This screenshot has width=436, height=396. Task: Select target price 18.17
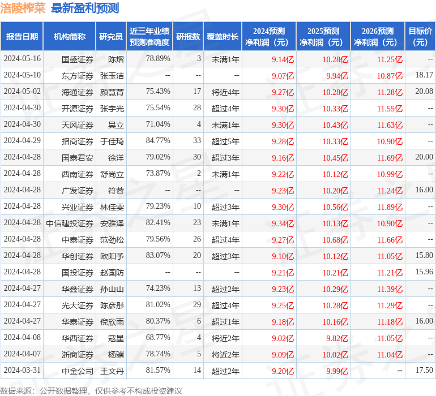(424, 75)
